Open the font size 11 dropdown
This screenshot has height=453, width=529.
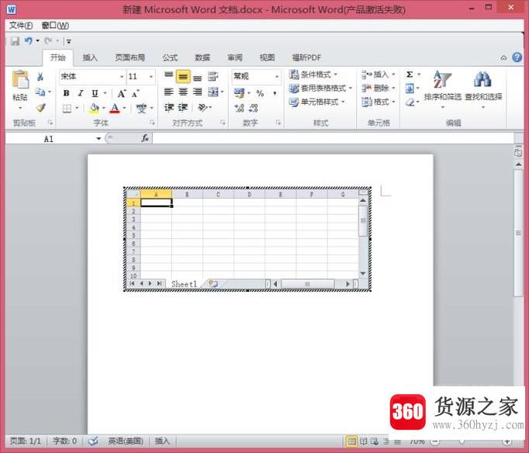pyautogui.click(x=151, y=77)
